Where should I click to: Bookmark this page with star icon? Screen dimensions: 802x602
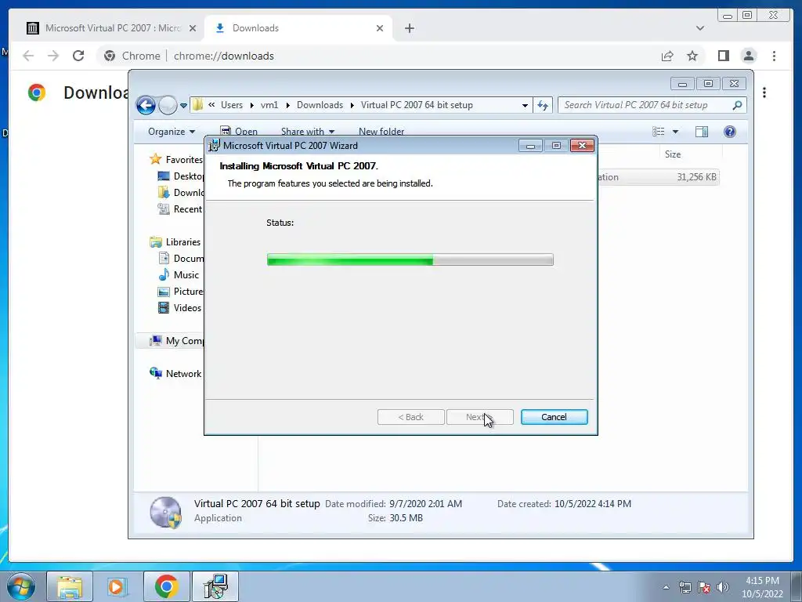click(x=692, y=56)
